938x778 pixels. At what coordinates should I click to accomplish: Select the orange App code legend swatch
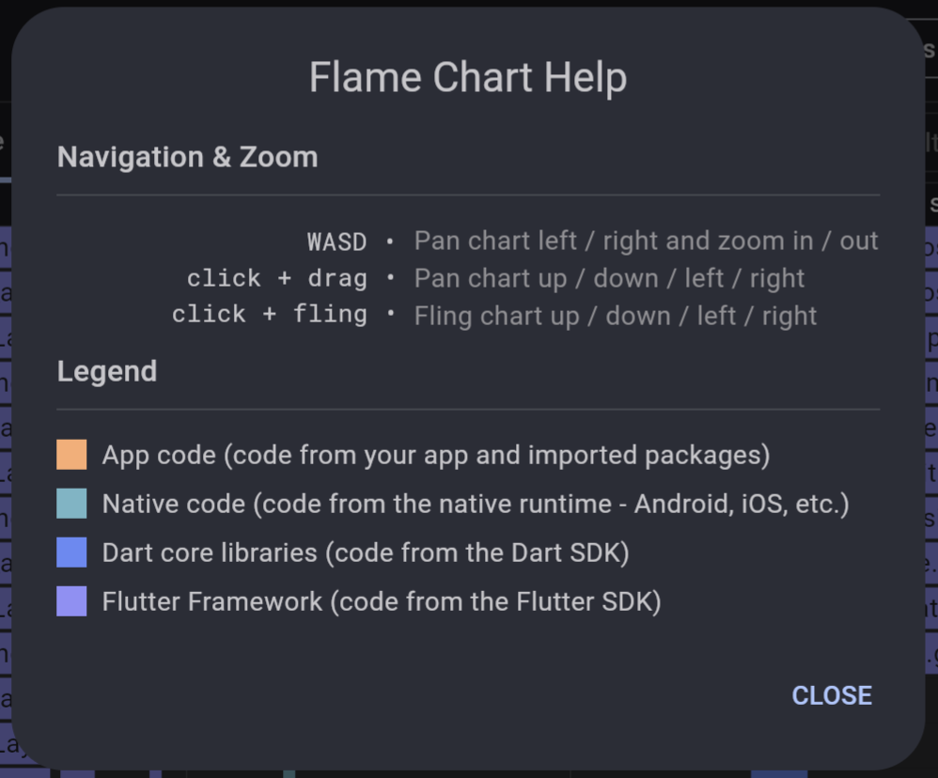pos(70,455)
